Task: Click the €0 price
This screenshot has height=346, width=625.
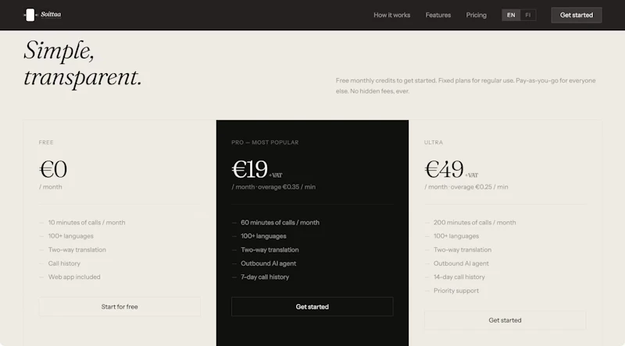Action: [53, 169]
